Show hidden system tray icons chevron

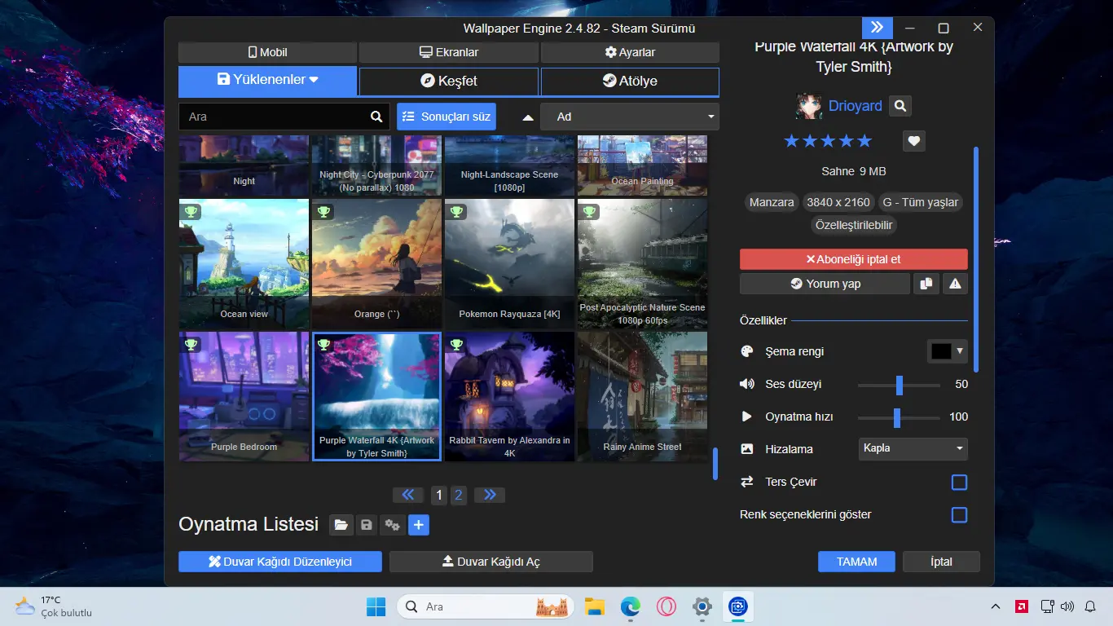point(996,606)
